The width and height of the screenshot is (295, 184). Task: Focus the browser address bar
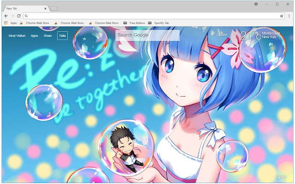click(x=153, y=16)
